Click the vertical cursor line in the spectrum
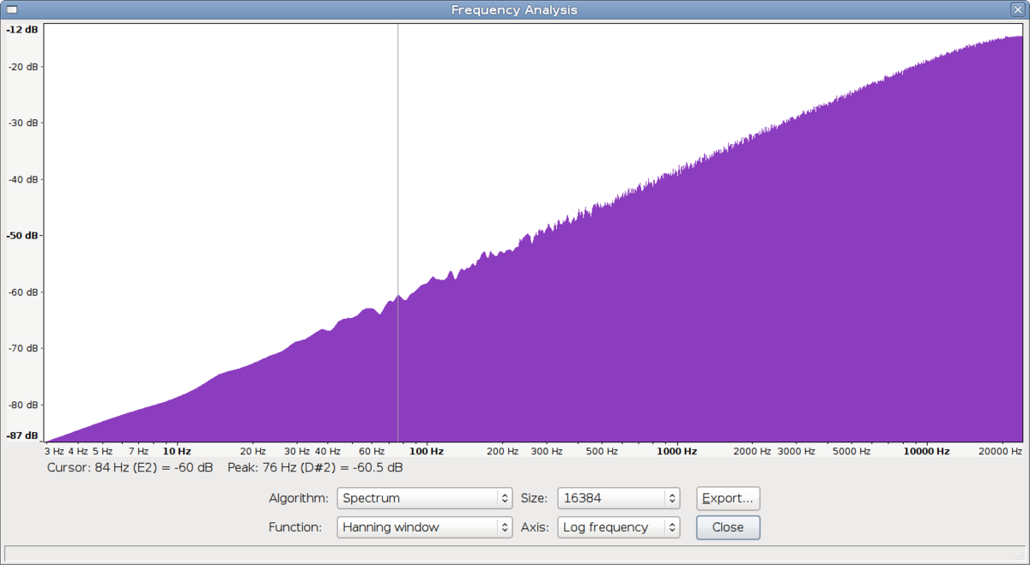Viewport: 1030px width, 565px height. 397,171
